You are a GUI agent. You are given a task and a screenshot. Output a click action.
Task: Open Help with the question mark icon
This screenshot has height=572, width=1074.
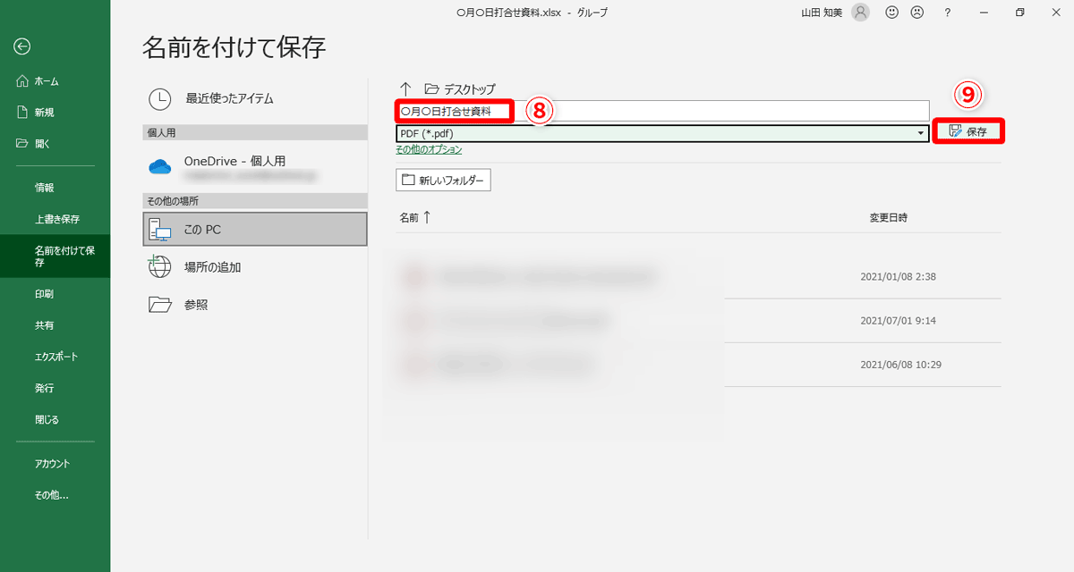pyautogui.click(x=947, y=13)
